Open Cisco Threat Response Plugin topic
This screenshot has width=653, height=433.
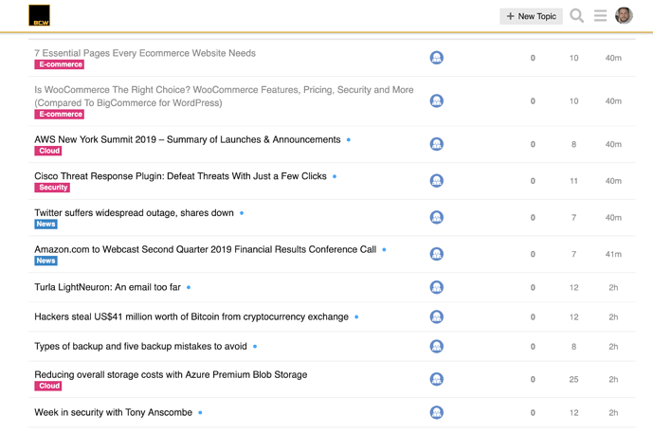click(180, 176)
